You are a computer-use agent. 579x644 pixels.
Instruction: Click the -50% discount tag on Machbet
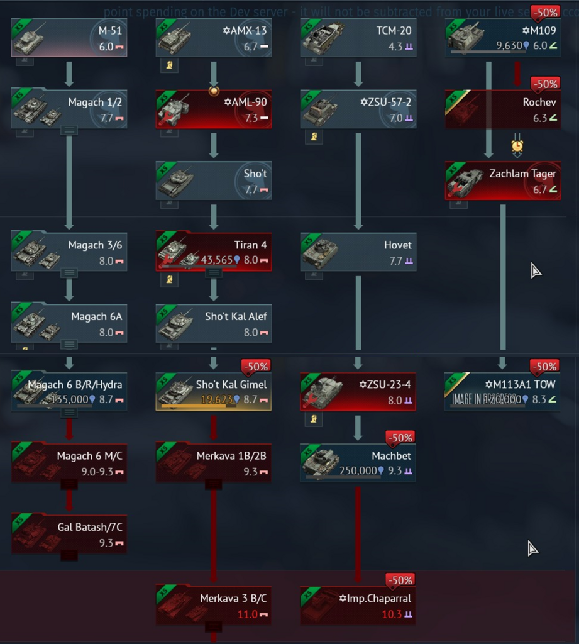point(400,438)
